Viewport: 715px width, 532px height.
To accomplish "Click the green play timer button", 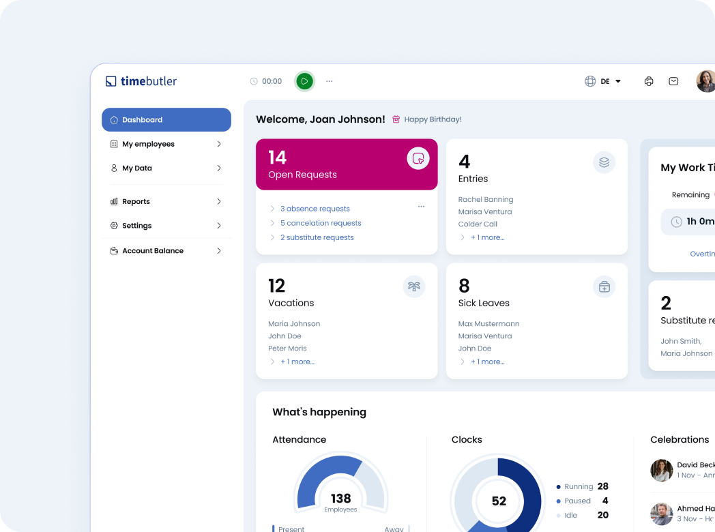I will (304, 81).
